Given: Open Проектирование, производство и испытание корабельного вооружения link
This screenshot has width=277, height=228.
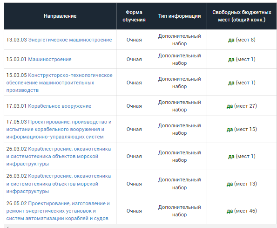Looking at the screenshot, I should (x=59, y=129).
